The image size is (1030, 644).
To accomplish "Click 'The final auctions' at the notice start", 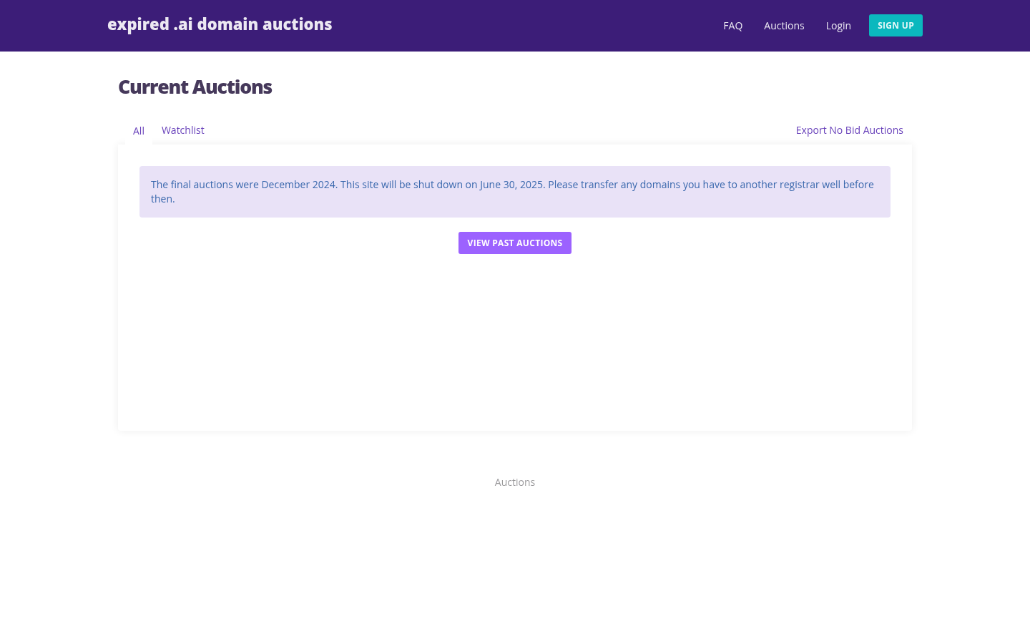I will click(x=192, y=185).
